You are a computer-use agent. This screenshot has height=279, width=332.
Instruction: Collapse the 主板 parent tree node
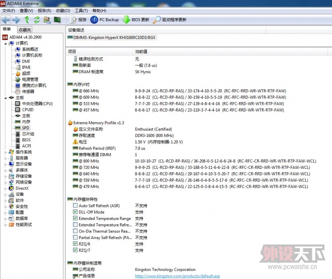5,98
